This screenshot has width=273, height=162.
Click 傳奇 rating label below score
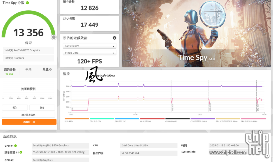click(x=28, y=43)
